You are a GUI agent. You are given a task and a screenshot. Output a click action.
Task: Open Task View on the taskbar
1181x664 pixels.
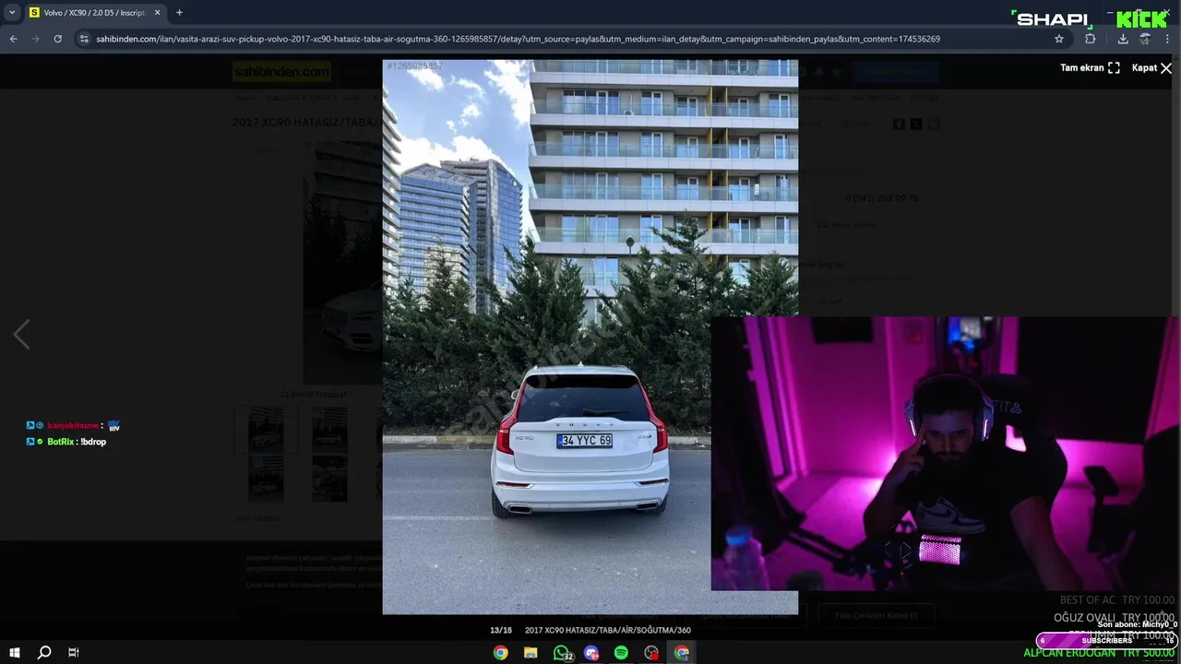pyautogui.click(x=74, y=652)
